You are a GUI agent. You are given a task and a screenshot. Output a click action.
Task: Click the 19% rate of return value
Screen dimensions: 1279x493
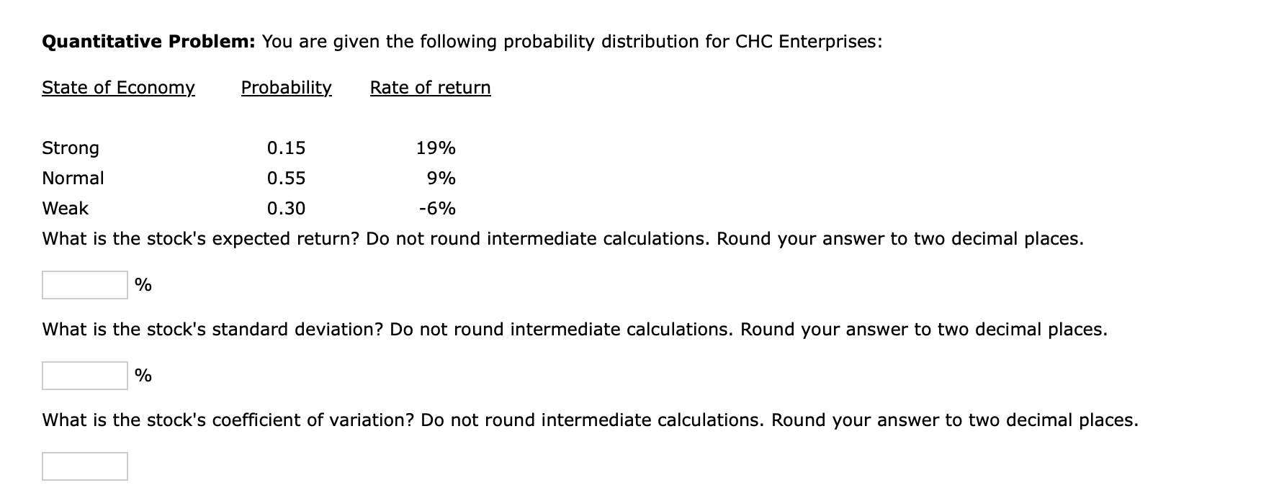tap(435, 148)
